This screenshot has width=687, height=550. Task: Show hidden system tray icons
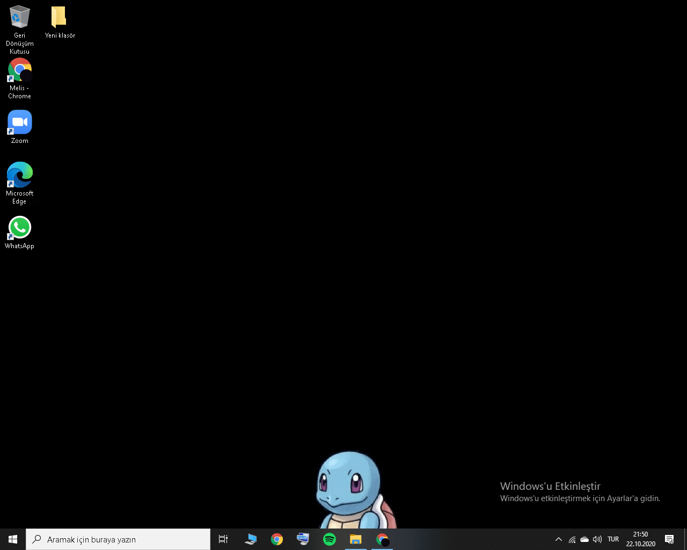point(558,539)
